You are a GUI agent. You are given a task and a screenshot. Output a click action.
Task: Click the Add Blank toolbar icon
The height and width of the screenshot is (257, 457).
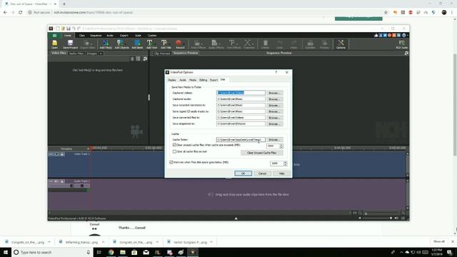(x=137, y=44)
